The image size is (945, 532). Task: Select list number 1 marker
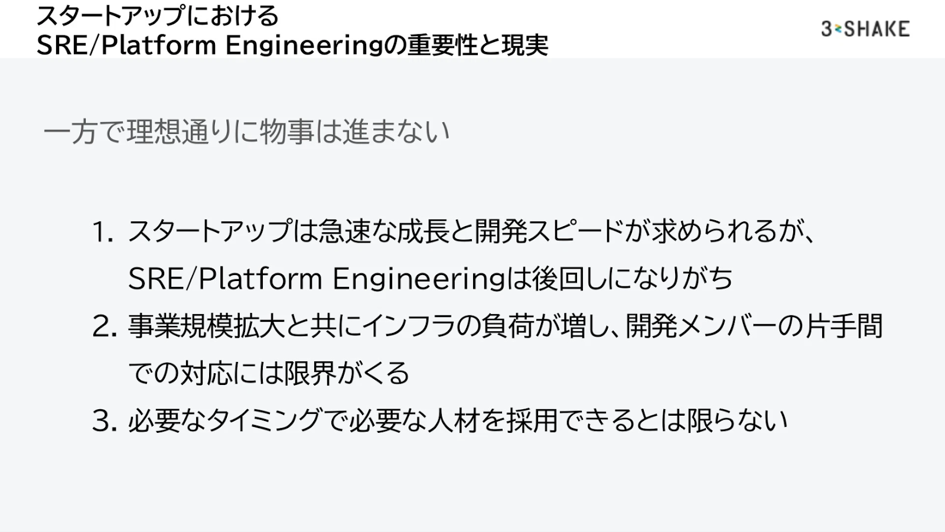point(103,232)
